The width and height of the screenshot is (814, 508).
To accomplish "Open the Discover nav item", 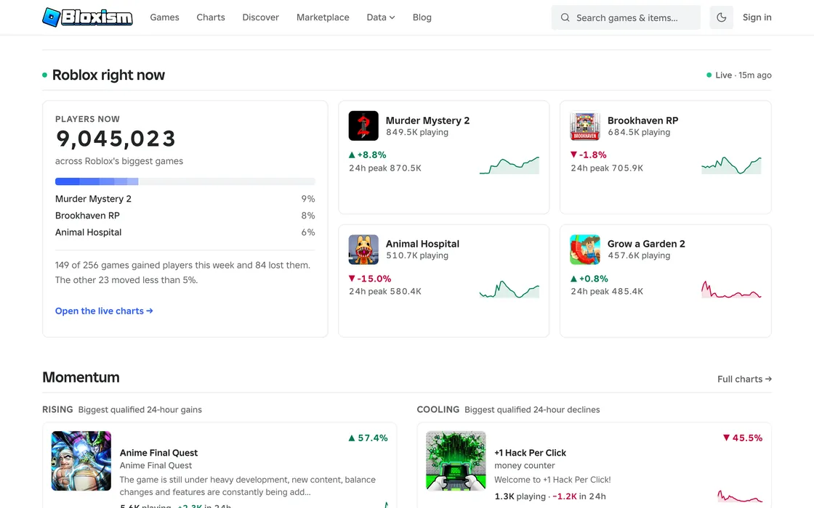I will coord(261,17).
